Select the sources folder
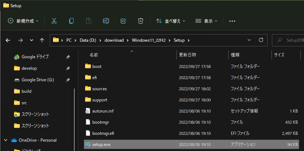Viewport: 304px width, 151px height. click(191, 89)
